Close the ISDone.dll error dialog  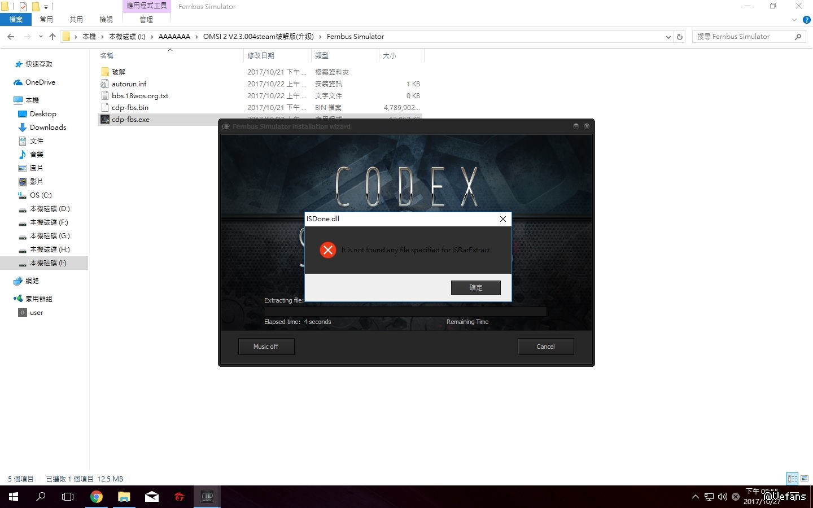502,219
